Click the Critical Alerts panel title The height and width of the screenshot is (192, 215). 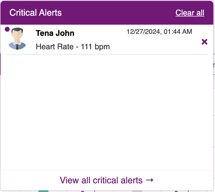click(36, 13)
